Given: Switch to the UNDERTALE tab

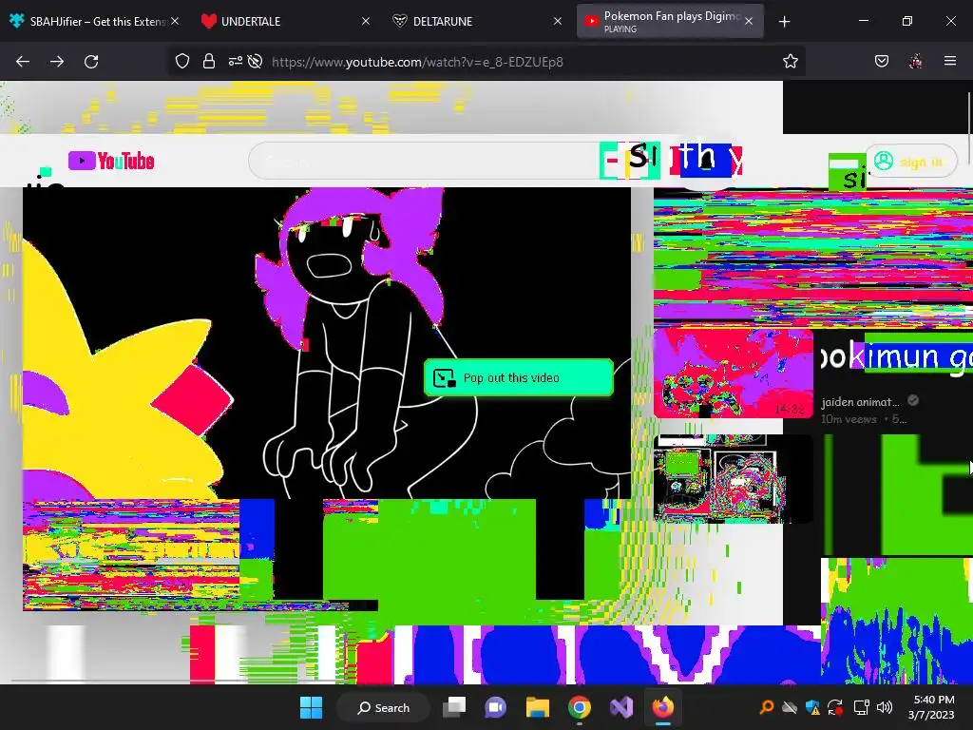Looking at the screenshot, I should click(x=283, y=21).
